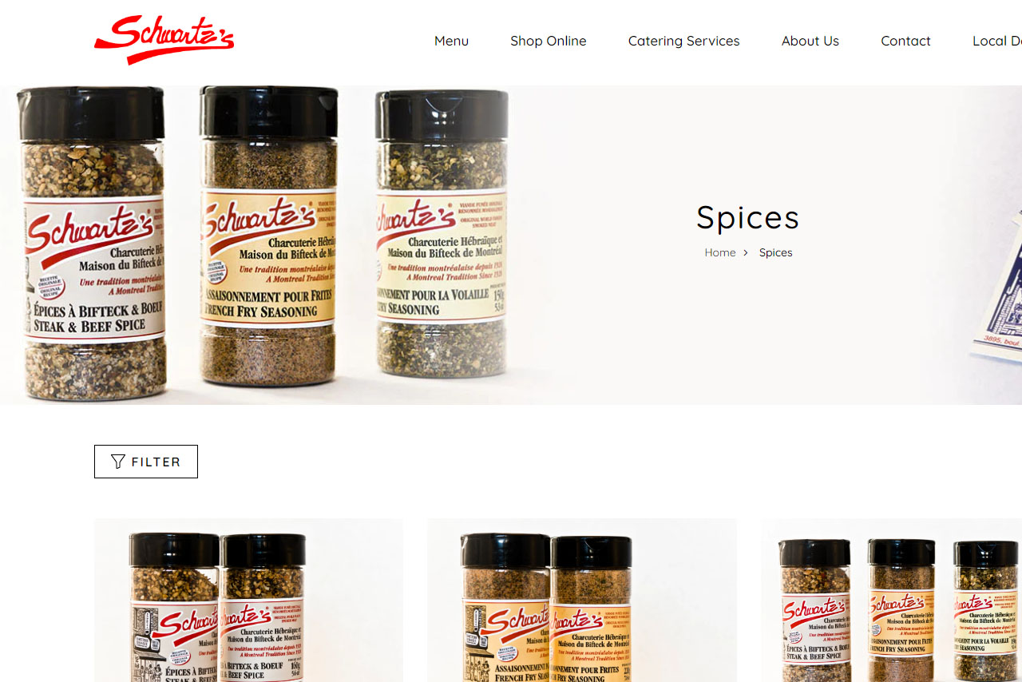
Task: Click the large Spices page heading
Action: pyautogui.click(x=747, y=217)
